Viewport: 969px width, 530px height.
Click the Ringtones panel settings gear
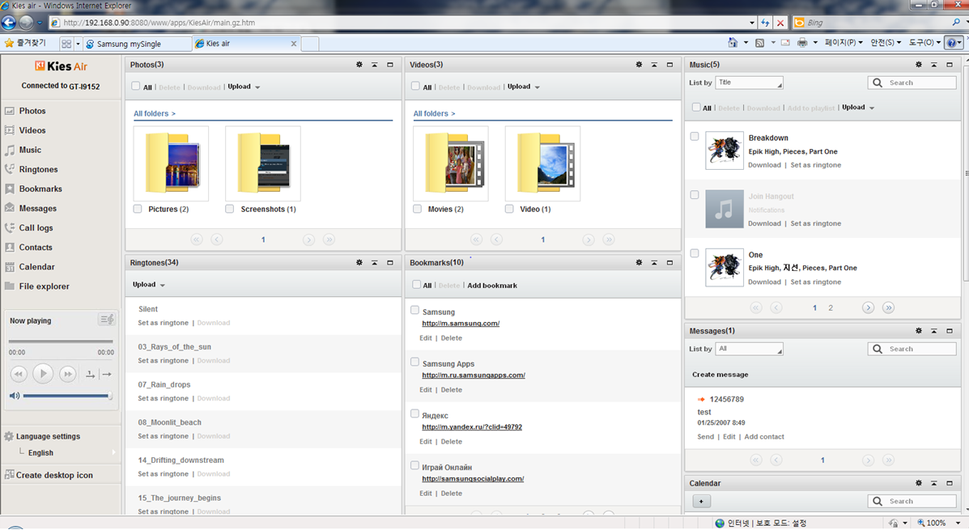359,263
